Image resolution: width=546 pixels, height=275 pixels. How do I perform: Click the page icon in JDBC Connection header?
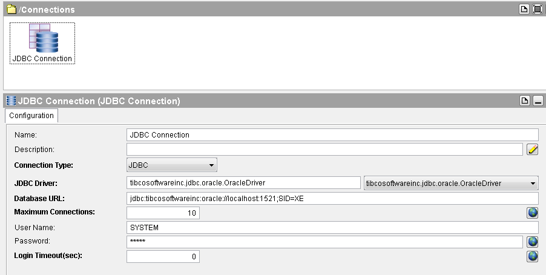coord(524,101)
